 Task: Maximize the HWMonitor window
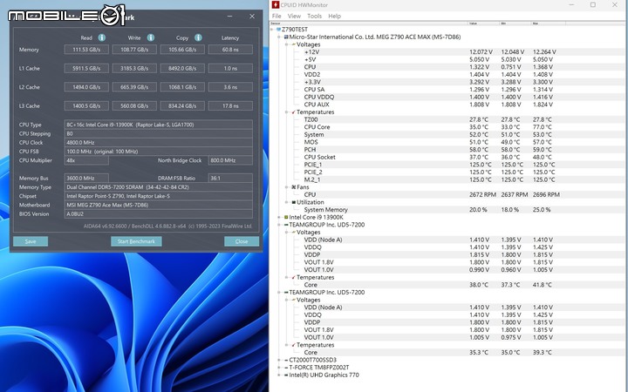pyautogui.click(x=593, y=5)
